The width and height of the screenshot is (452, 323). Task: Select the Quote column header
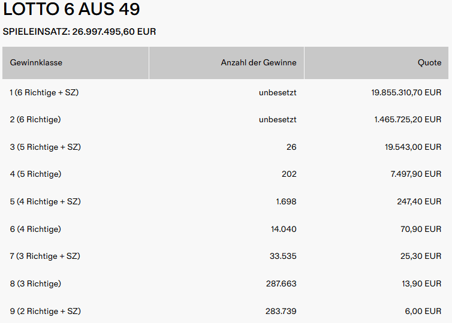(429, 62)
